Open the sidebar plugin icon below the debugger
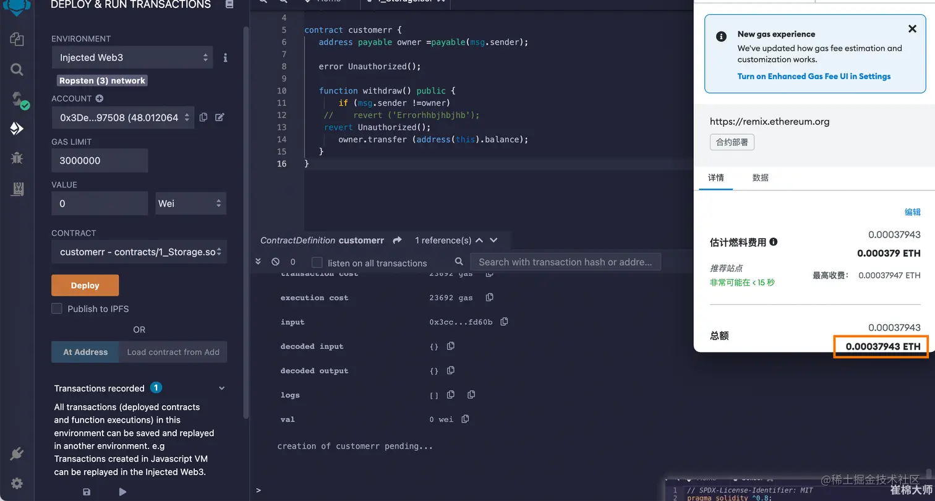The width and height of the screenshot is (935, 501). [x=17, y=189]
